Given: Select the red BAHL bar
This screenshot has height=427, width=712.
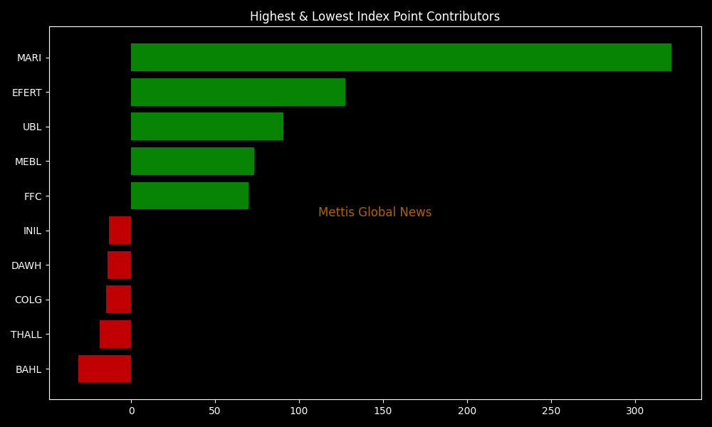Looking at the screenshot, I should pos(105,369).
